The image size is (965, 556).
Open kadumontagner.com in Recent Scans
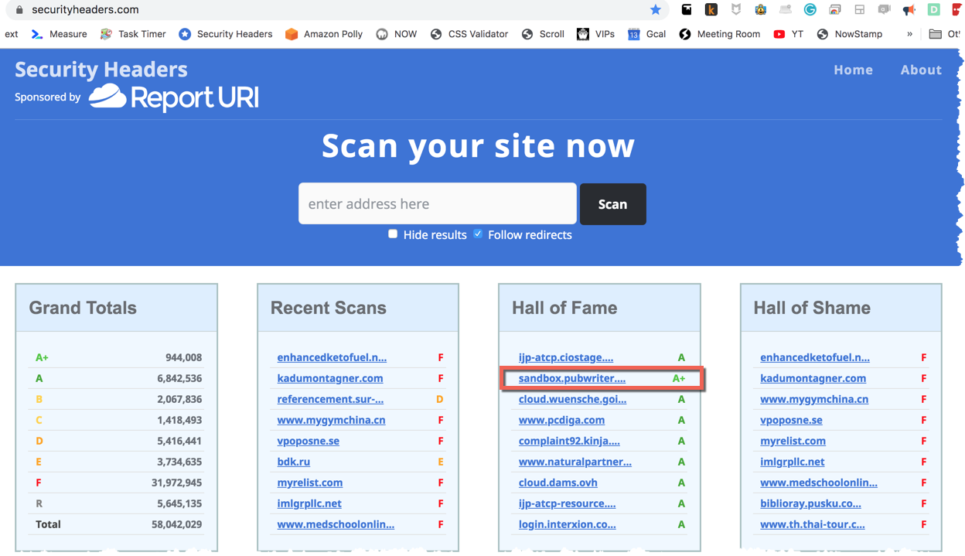click(330, 378)
